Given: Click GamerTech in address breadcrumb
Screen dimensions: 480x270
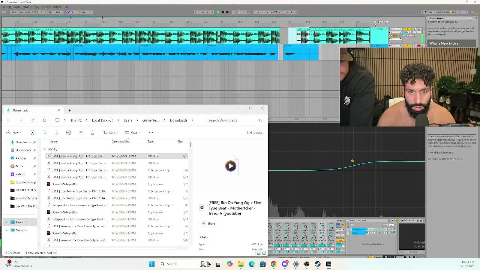Looking at the screenshot, I should pos(151,120).
